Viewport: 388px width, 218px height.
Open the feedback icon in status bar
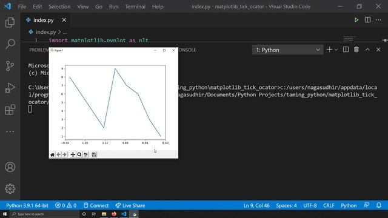click(x=366, y=205)
